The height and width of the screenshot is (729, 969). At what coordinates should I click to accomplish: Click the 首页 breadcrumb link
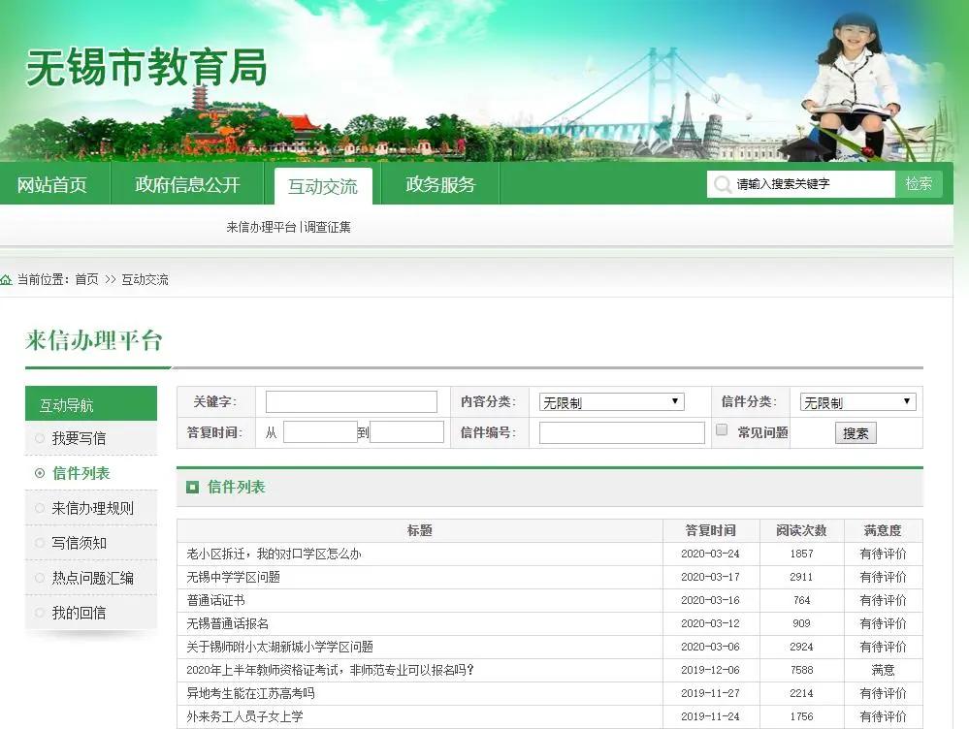coord(87,279)
